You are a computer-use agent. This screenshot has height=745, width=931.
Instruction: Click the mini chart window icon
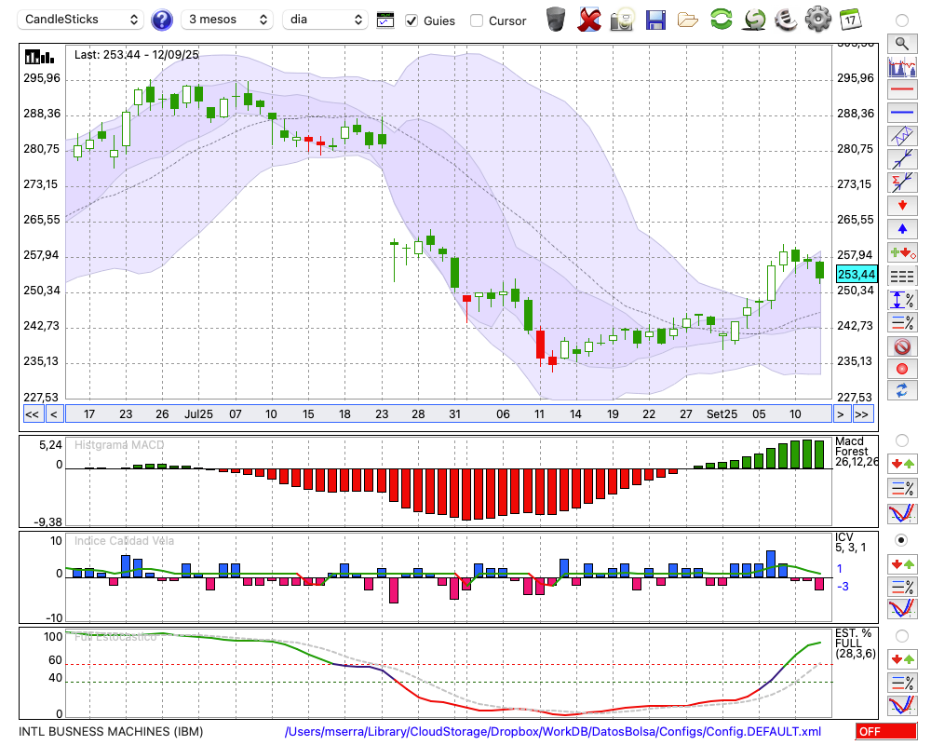pyautogui.click(x=385, y=20)
